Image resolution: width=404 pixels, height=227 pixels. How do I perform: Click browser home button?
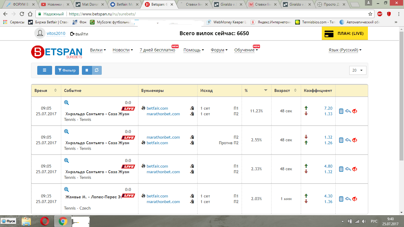[x=30, y=14]
